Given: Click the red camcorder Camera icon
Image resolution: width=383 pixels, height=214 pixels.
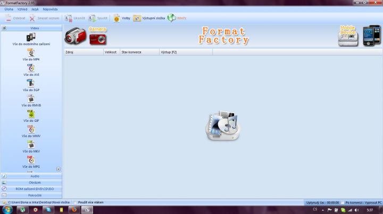Looking at the screenshot, I should coord(76,35).
